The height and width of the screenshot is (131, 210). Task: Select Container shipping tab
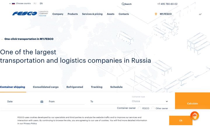(13, 87)
